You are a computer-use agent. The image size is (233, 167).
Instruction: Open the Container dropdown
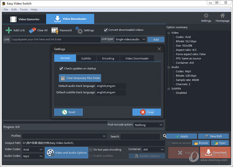[153, 149]
